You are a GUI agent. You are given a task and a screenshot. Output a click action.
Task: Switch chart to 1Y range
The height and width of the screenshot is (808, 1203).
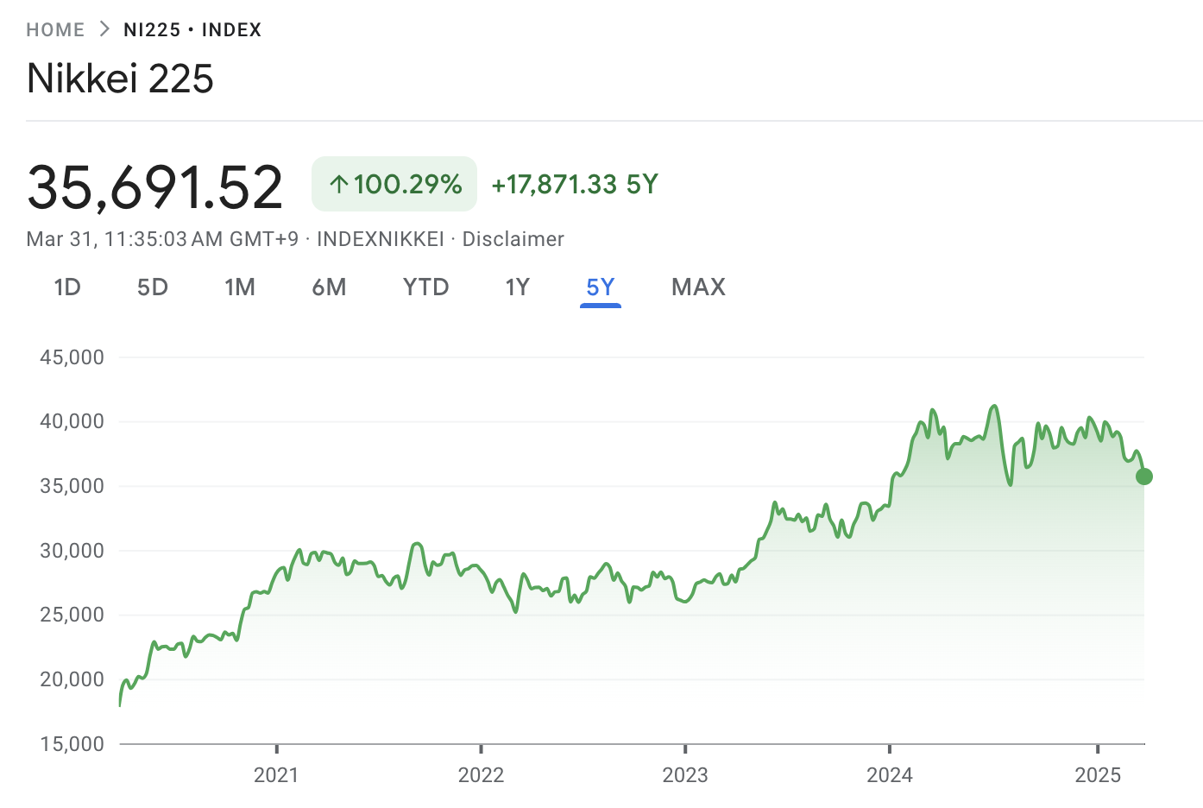coord(517,287)
